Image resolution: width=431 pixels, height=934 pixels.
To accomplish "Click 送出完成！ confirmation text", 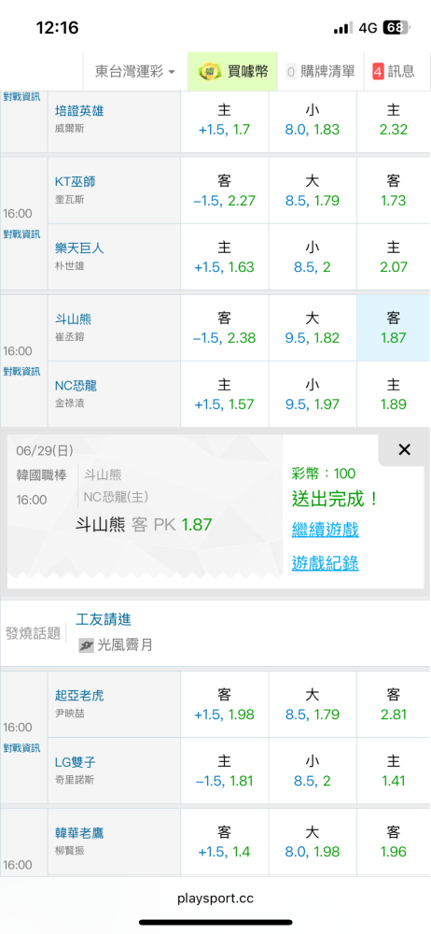I will [336, 499].
